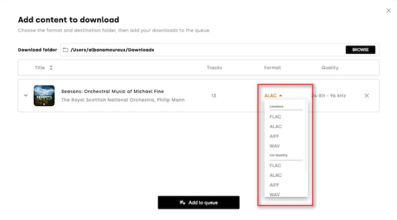
Task: Click the Seasons album cover thumbnail
Action: pos(44,96)
